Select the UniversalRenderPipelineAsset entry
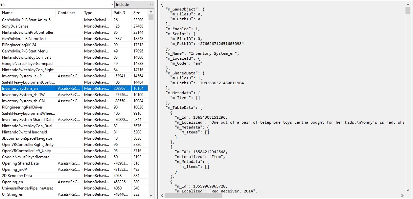 pyautogui.click(x=28, y=188)
